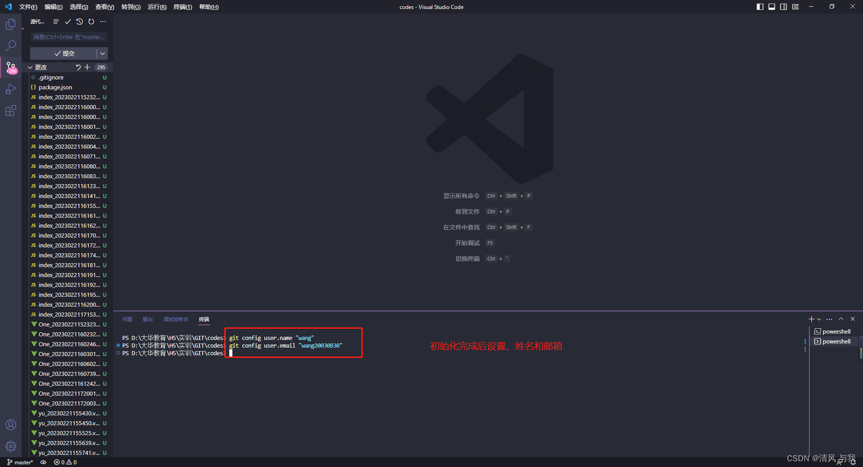Open the 转到(G) menu
863x467 pixels.
131,7
